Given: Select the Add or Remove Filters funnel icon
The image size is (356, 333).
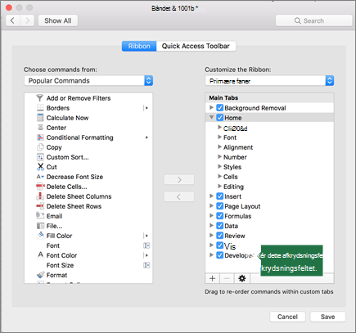Looking at the screenshot, I should click(x=40, y=98).
